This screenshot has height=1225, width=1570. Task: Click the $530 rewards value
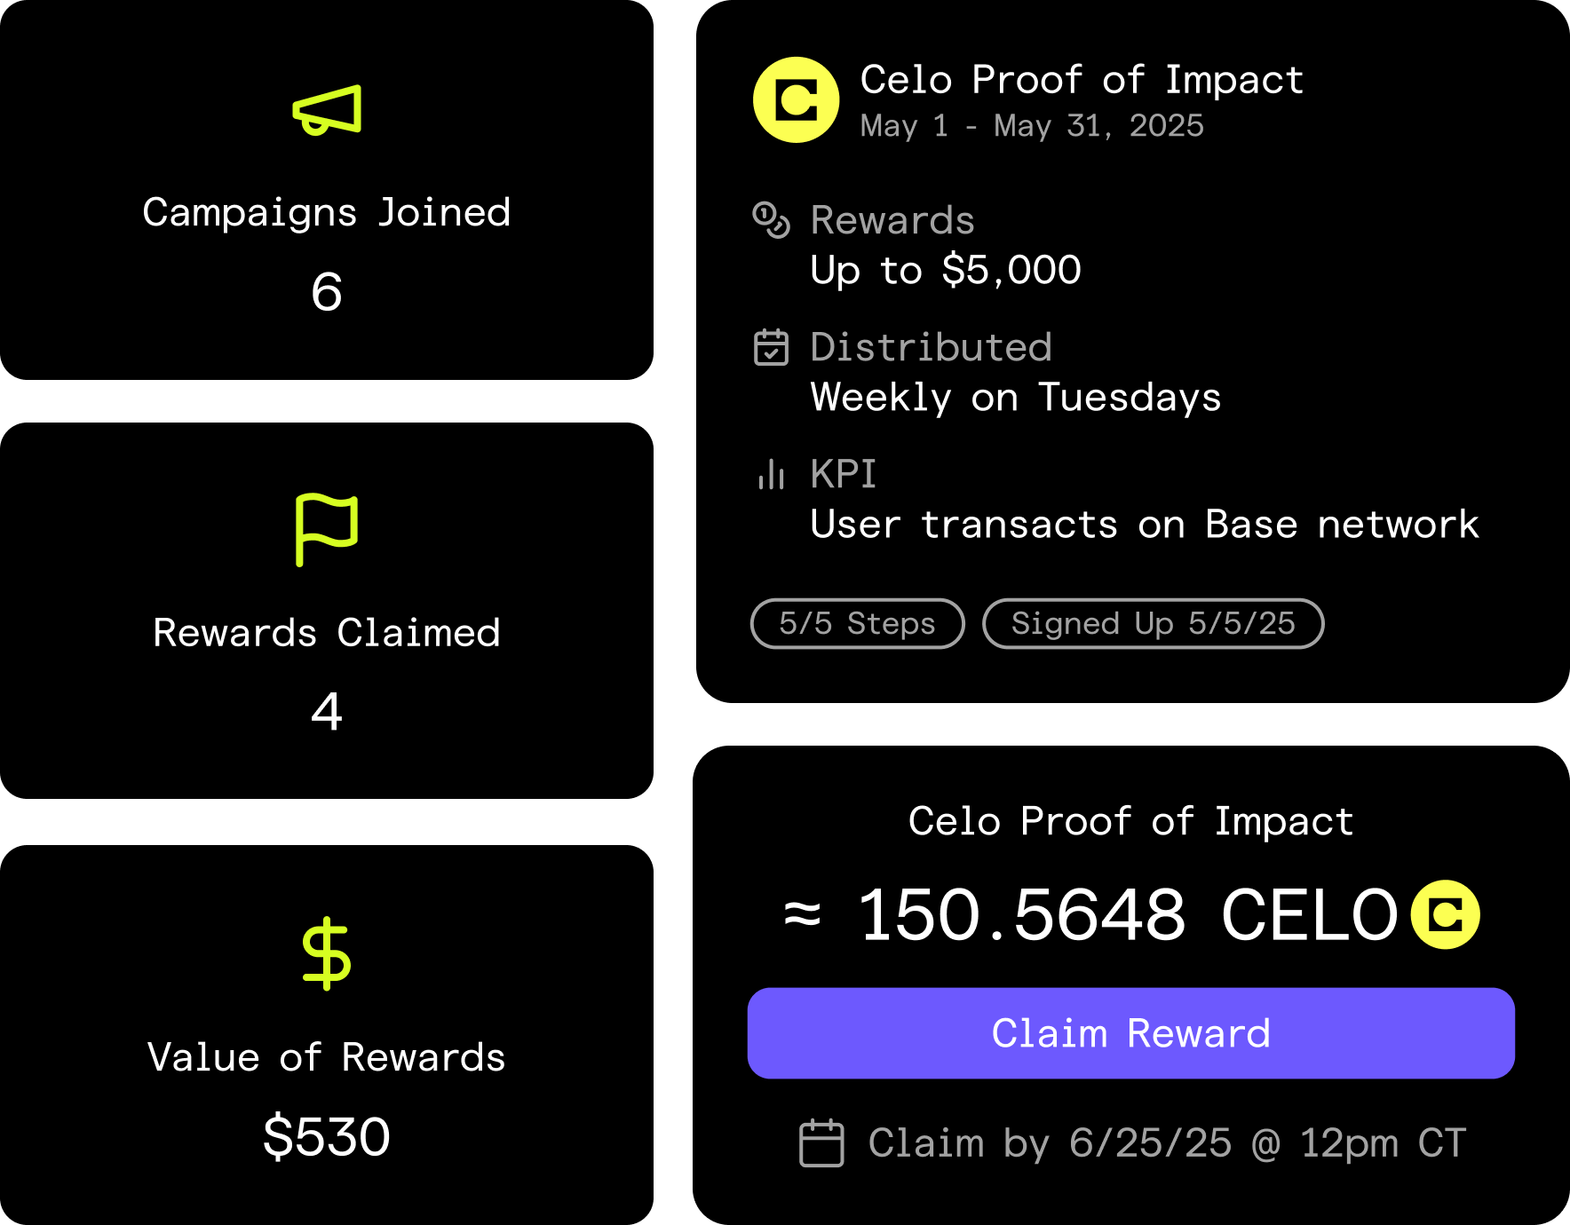[327, 1136]
